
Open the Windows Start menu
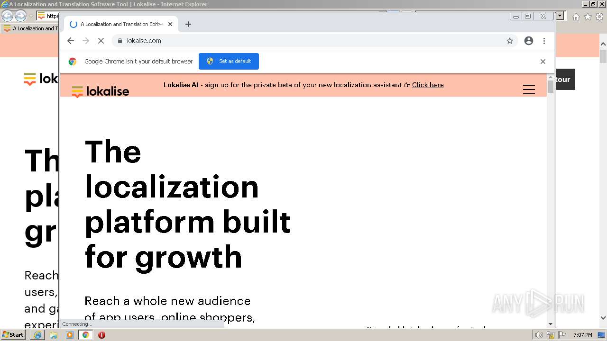pos(13,334)
